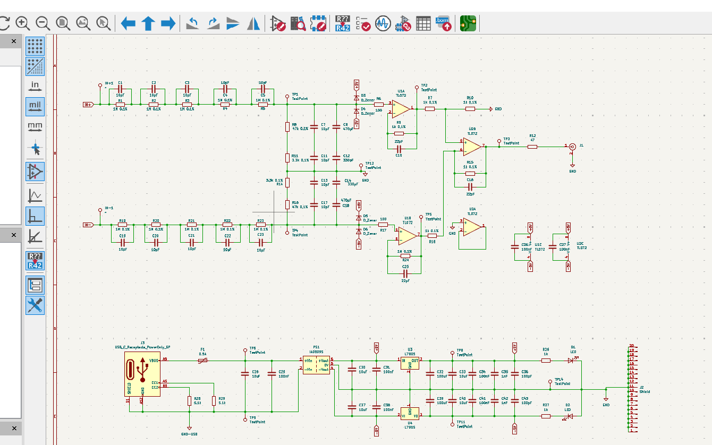The image size is (712, 445).
Task: Mirror selection horizontally using toolbar icon
Action: click(253, 23)
